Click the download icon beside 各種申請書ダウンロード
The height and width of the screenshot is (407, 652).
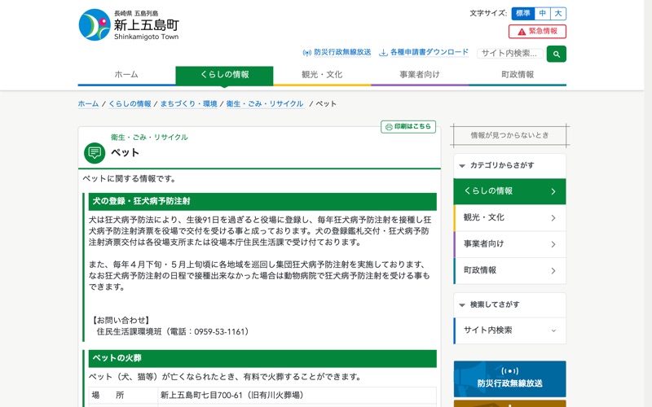383,53
